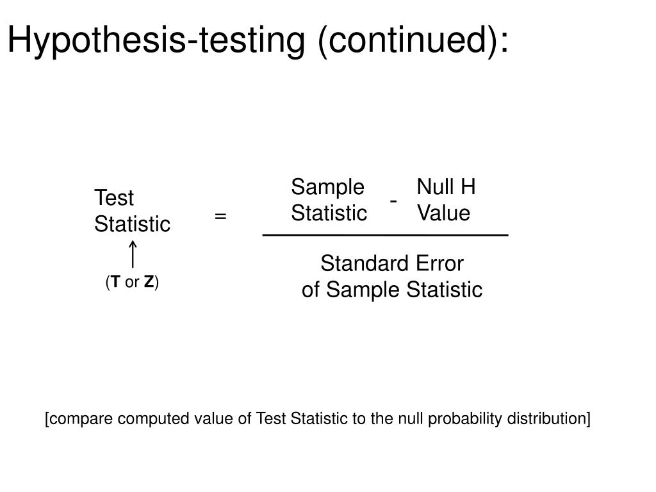Click the horizontal fraction line

point(385,236)
